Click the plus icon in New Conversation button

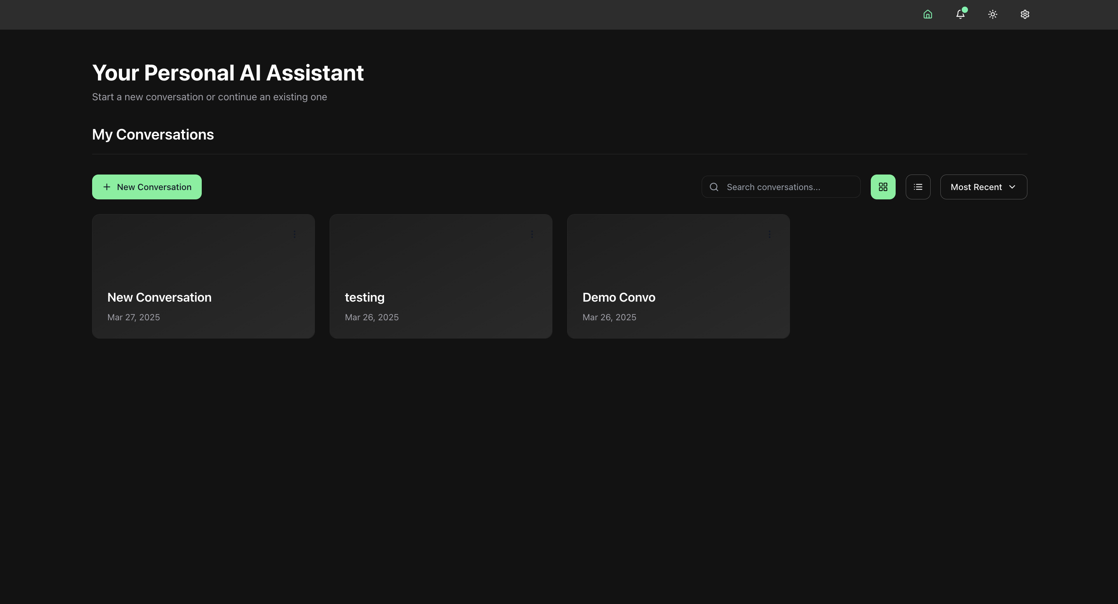(x=107, y=187)
